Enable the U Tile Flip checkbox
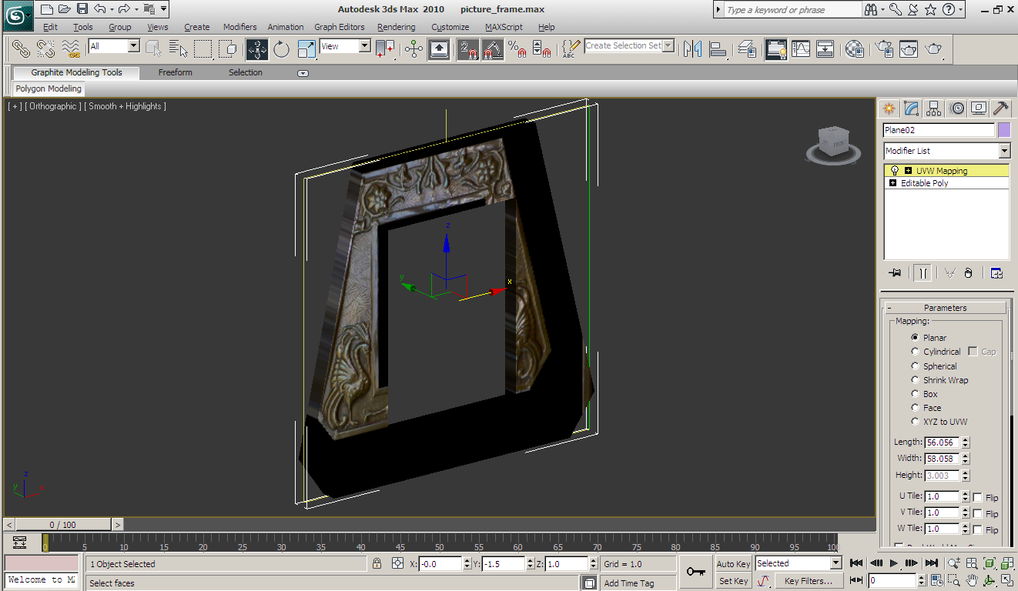This screenshot has width=1018, height=591. [977, 497]
